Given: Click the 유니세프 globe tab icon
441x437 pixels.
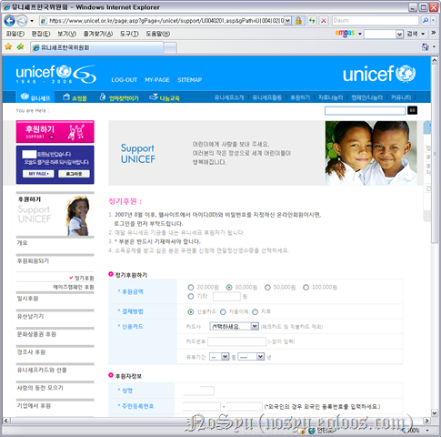Looking at the screenshot, I should coord(25,97).
